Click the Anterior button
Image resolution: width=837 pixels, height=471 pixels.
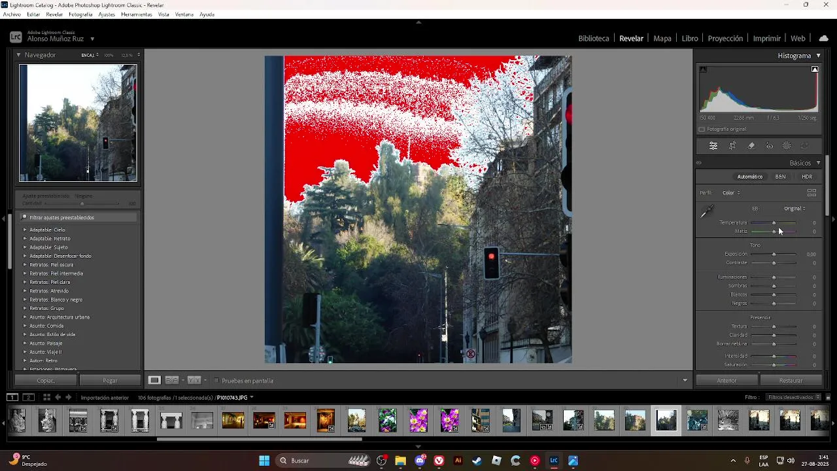(726, 381)
